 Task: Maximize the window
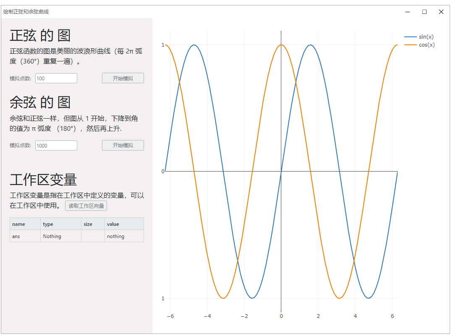click(424, 12)
